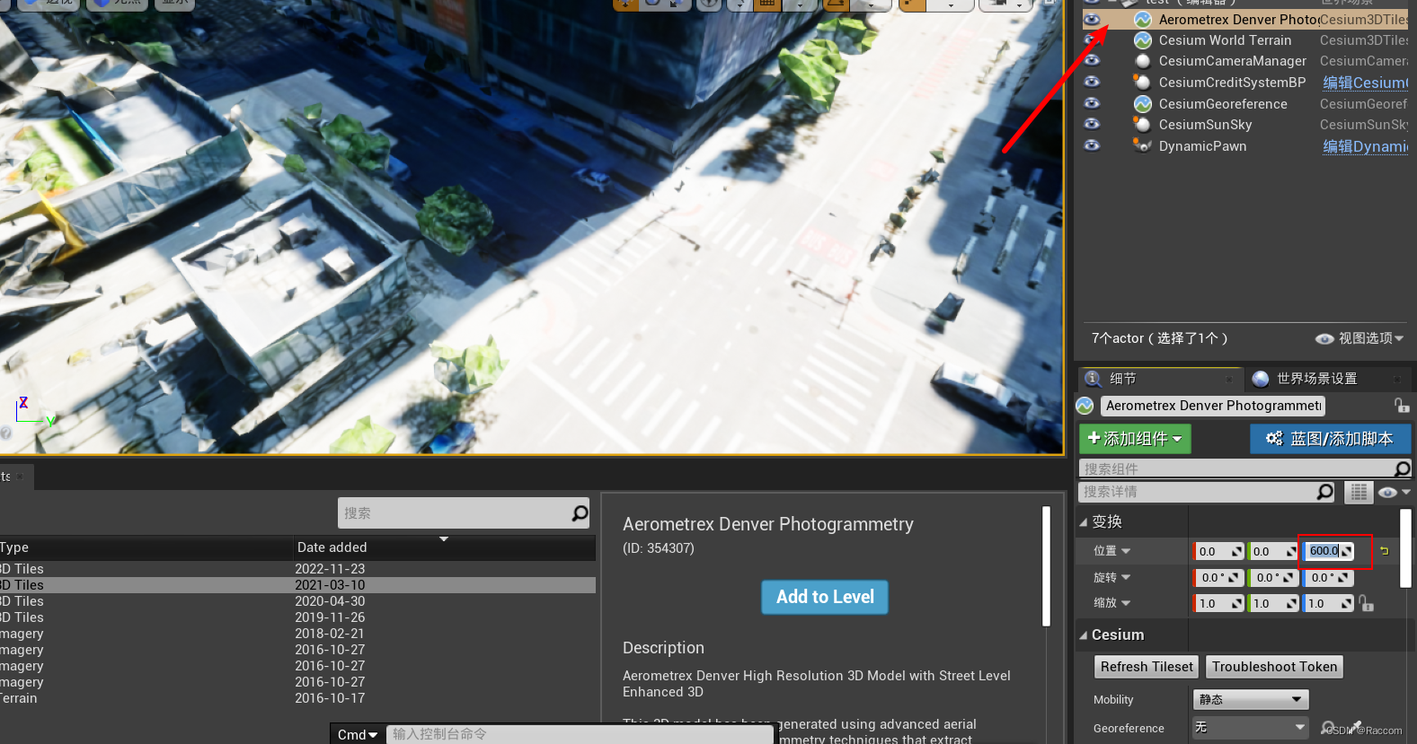Focus the 输入控制台命令 console input
Image resolution: width=1417 pixels, height=744 pixels.
[580, 734]
